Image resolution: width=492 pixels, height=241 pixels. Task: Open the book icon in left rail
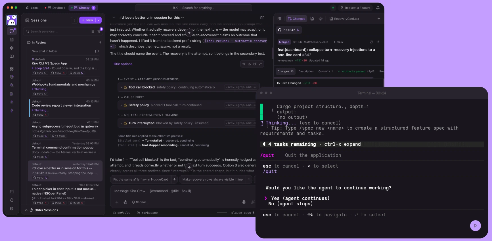click(x=12, y=56)
